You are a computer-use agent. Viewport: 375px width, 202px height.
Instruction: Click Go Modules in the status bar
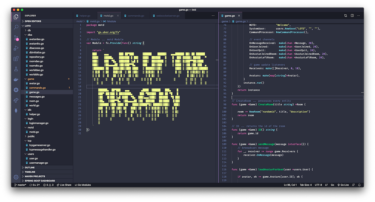click(x=83, y=185)
